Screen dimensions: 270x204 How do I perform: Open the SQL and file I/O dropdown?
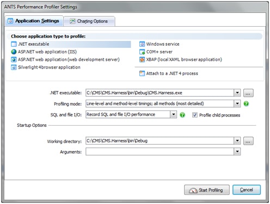tap(174, 114)
